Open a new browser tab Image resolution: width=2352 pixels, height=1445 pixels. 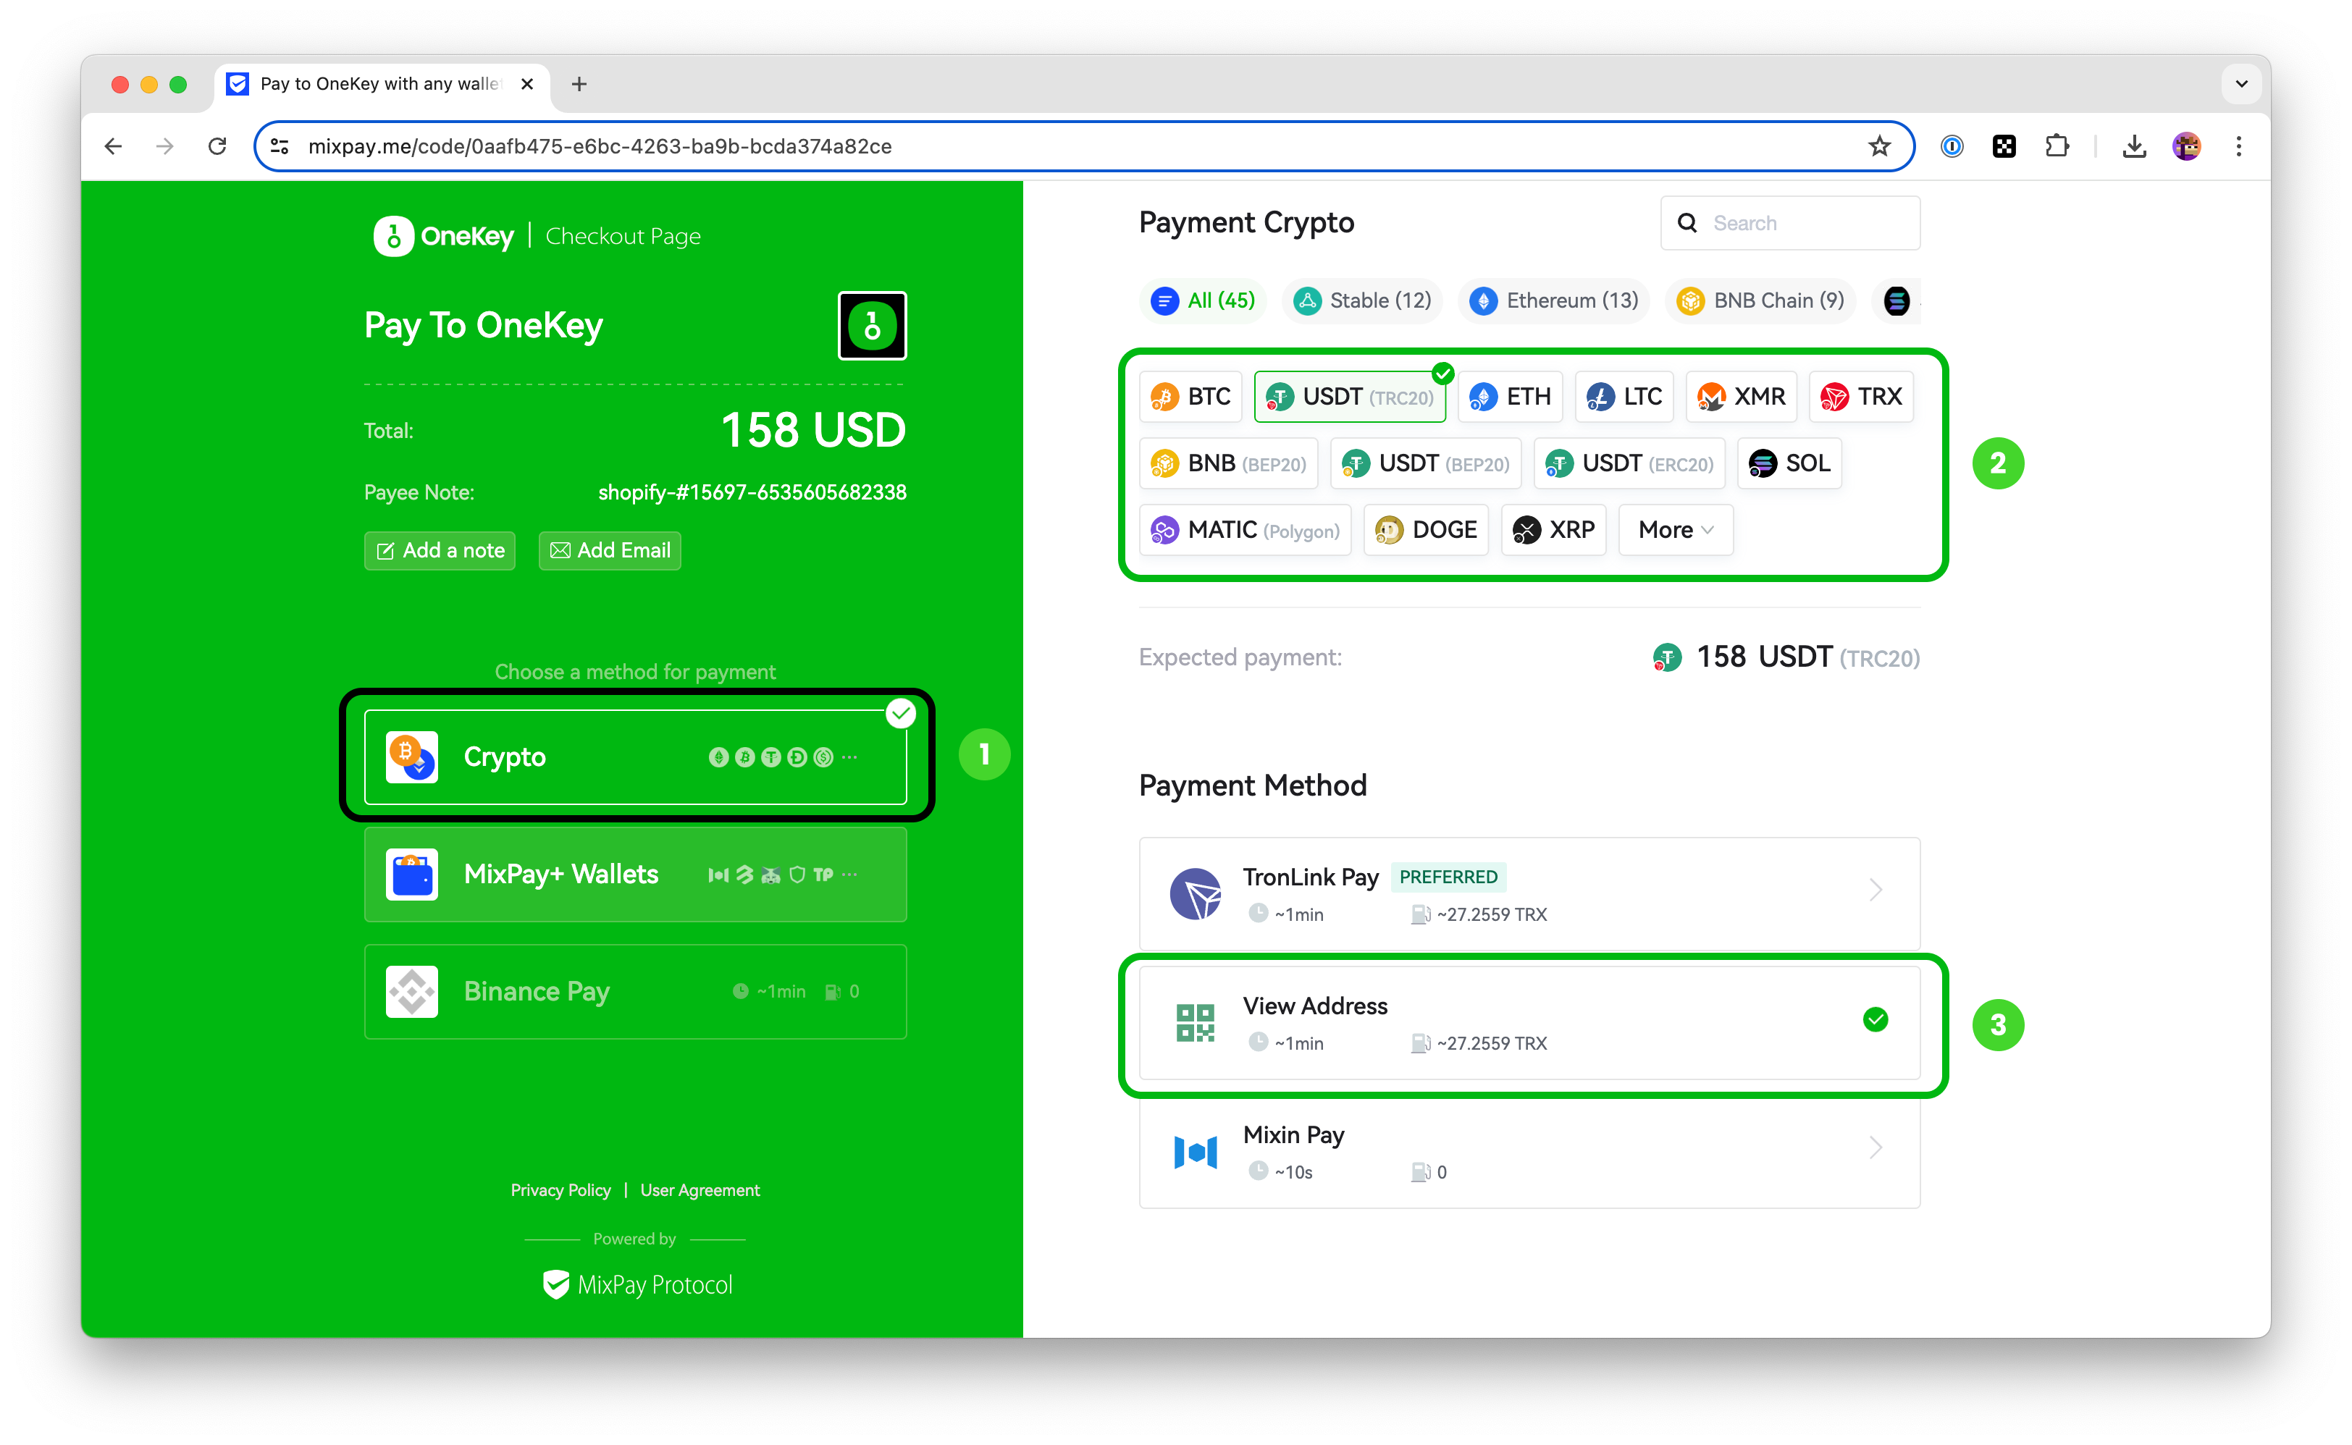pyautogui.click(x=579, y=84)
